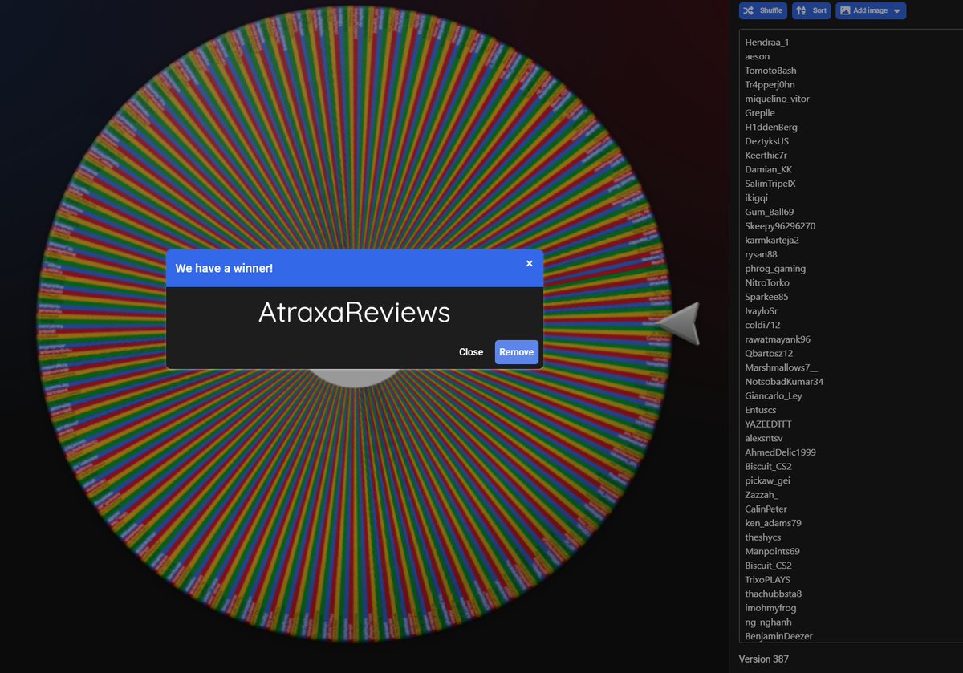963x673 pixels.
Task: Select the NitroTorko entry
Action: tap(767, 282)
